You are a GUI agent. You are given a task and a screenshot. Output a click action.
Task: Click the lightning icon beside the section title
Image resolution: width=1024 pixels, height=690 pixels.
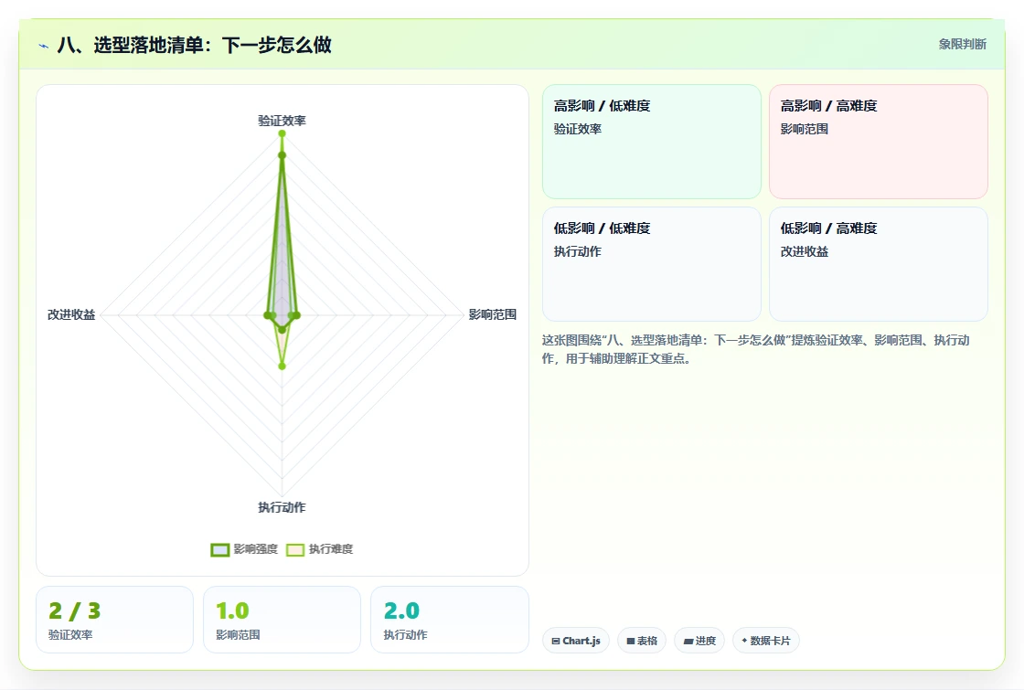(x=44, y=46)
